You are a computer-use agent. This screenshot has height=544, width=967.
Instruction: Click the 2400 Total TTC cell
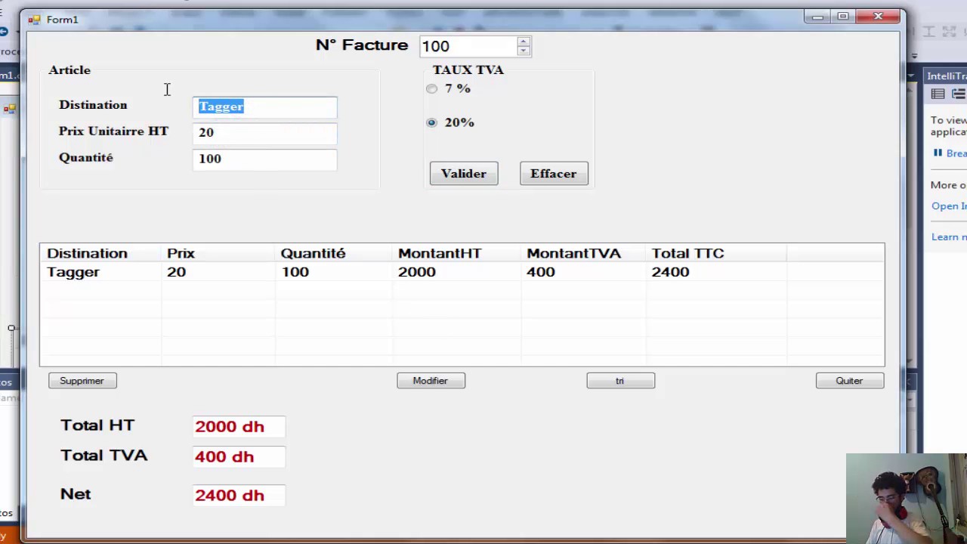670,272
